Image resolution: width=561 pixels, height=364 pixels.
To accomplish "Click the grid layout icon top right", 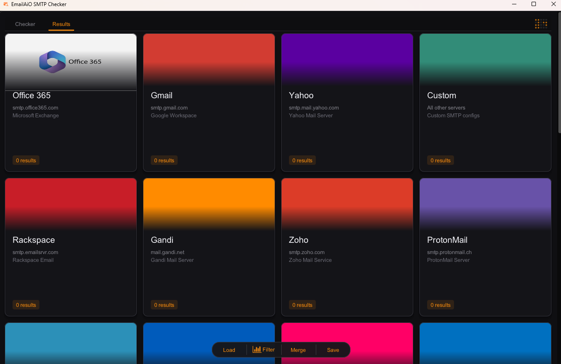I will (x=541, y=24).
